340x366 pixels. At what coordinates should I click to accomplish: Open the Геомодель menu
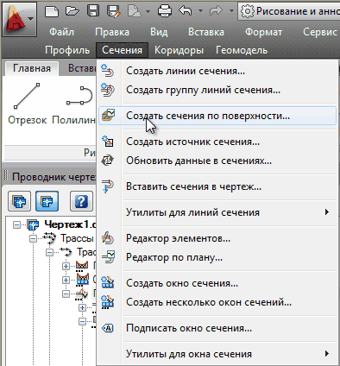coord(242,50)
